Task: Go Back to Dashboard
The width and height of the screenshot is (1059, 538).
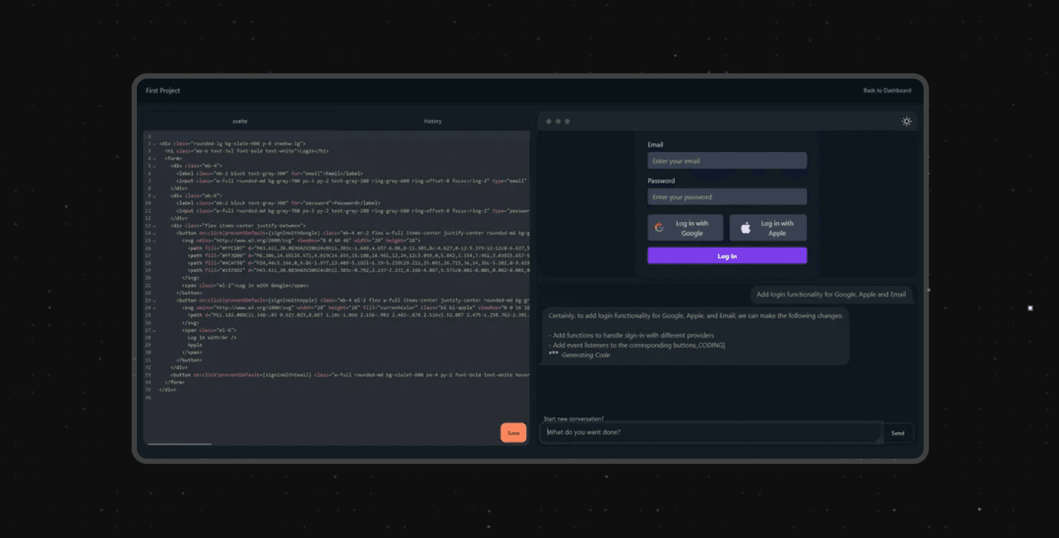Action: point(887,90)
